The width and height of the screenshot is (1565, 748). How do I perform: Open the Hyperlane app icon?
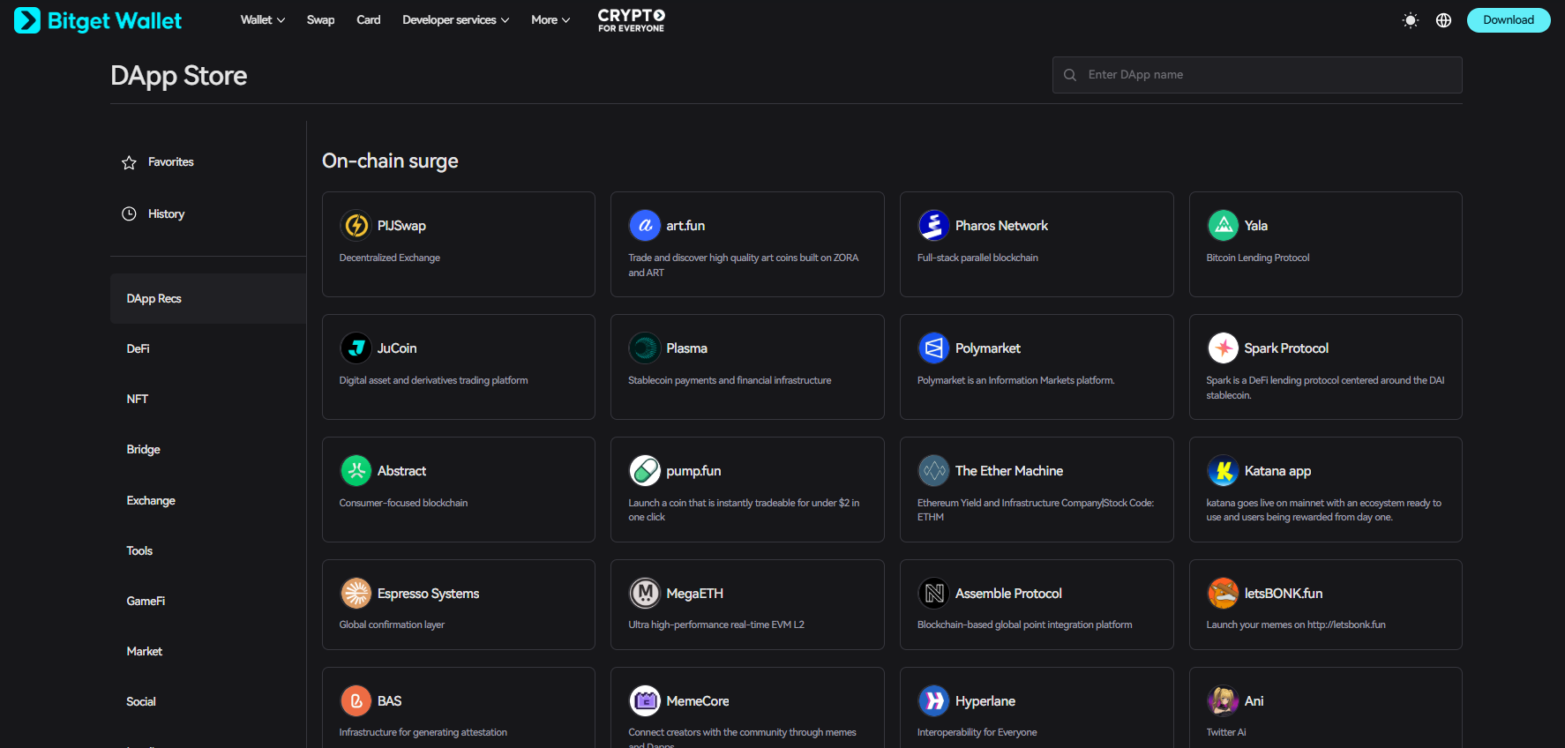click(933, 701)
